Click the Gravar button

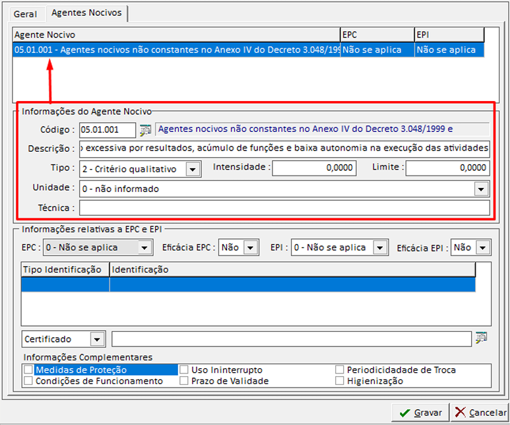420,412
